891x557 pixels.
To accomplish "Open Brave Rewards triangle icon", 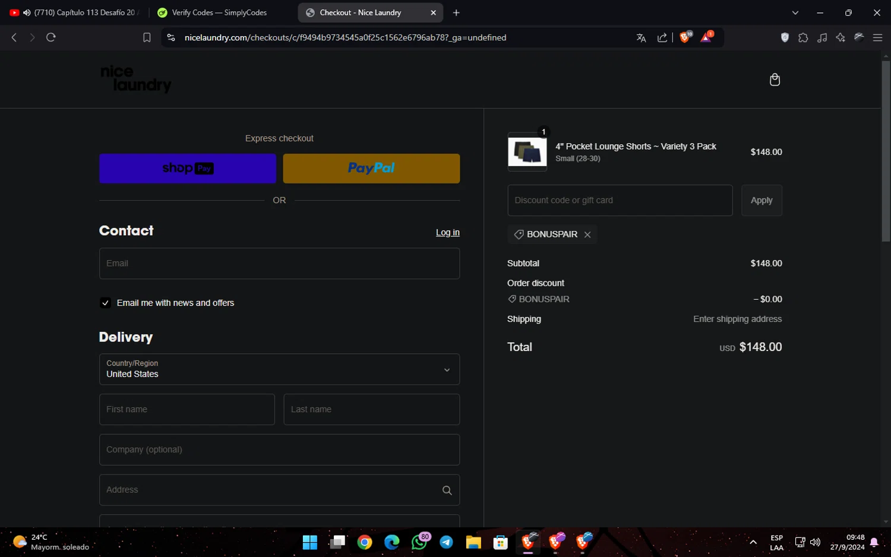I will click(706, 37).
